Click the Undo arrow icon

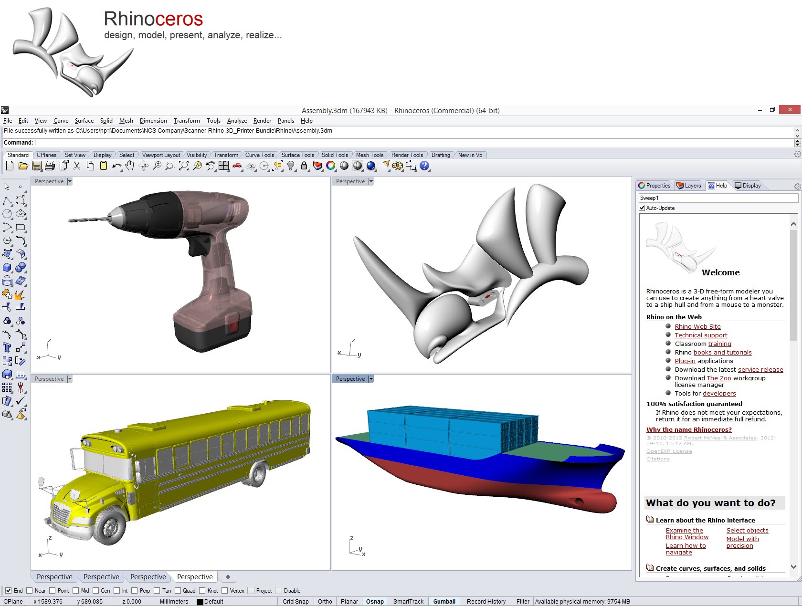pyautogui.click(x=116, y=166)
